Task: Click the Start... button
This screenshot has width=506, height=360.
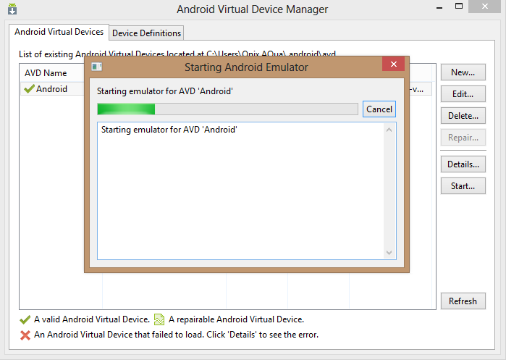Action: (x=463, y=186)
